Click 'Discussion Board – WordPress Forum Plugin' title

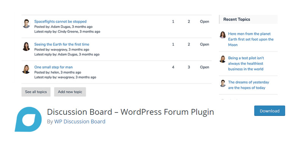tap(130, 112)
